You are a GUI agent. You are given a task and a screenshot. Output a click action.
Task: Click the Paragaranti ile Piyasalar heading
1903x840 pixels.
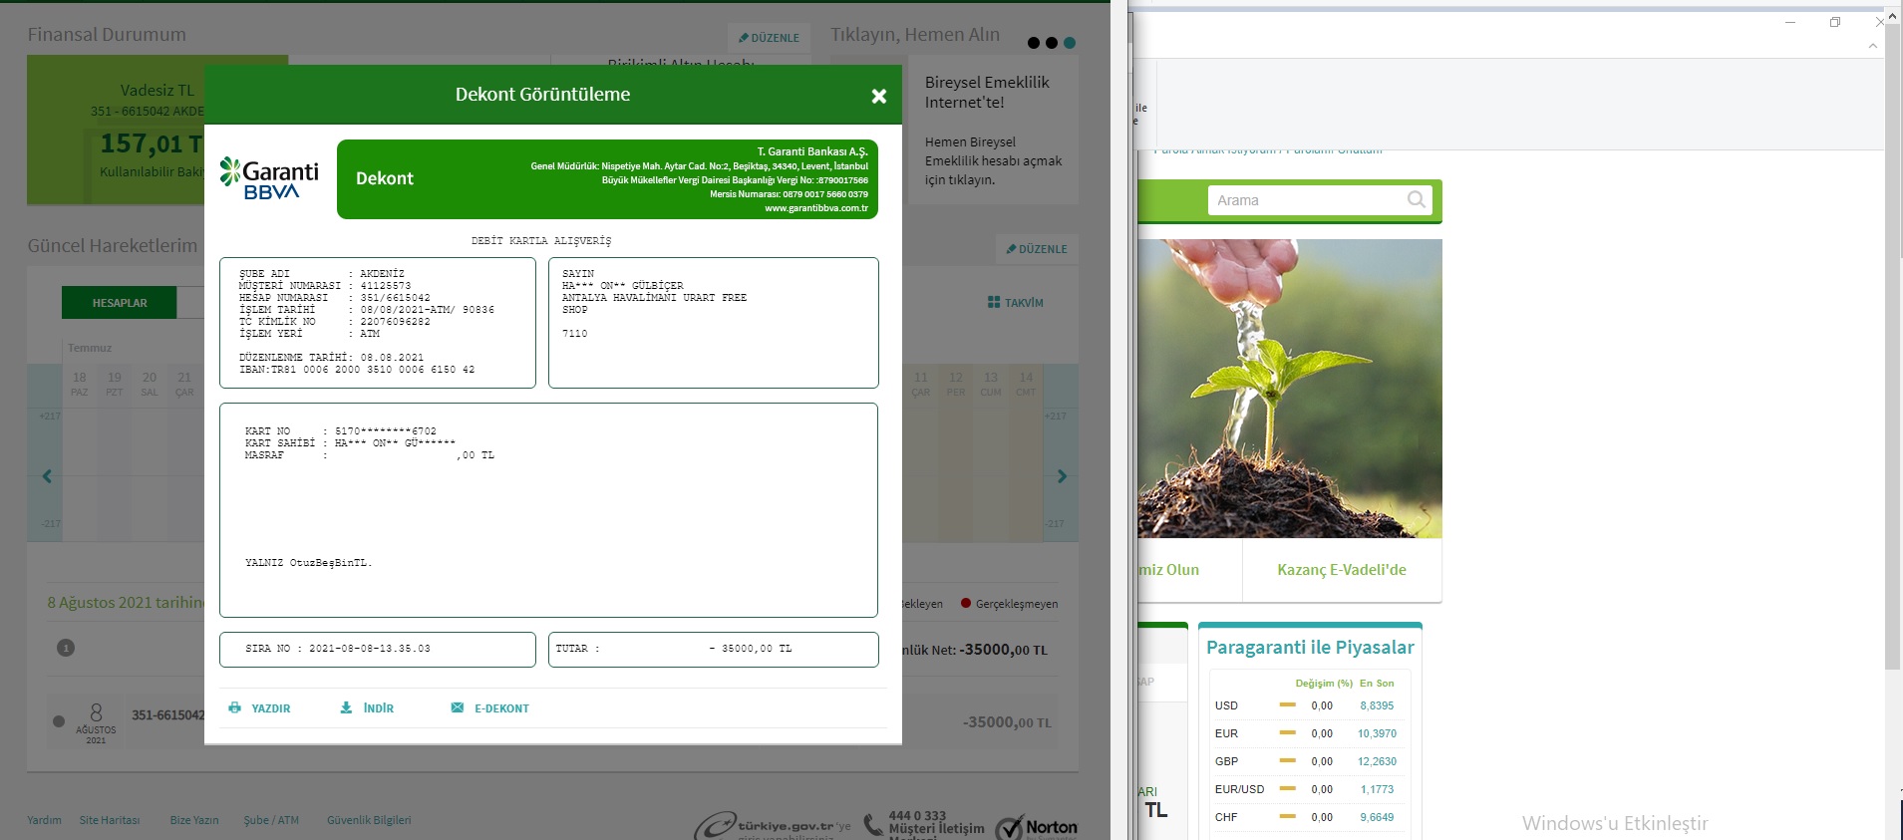click(1310, 648)
